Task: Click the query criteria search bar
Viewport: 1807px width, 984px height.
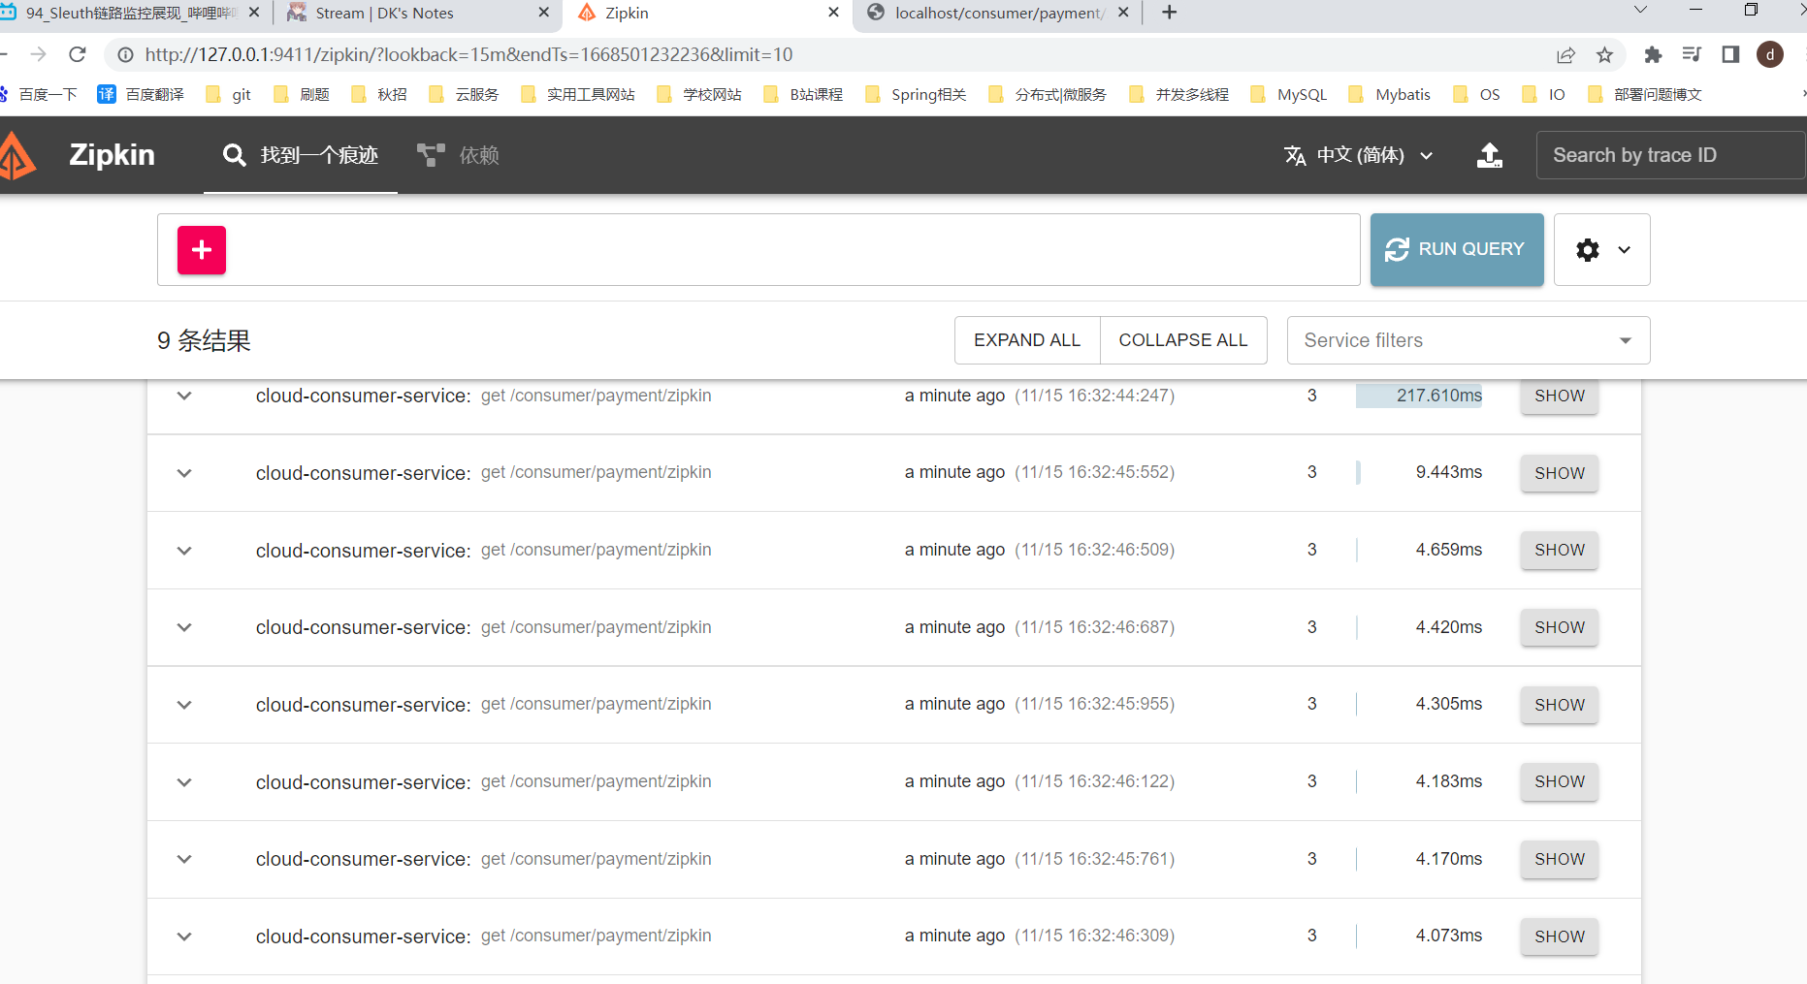Action: point(758,250)
